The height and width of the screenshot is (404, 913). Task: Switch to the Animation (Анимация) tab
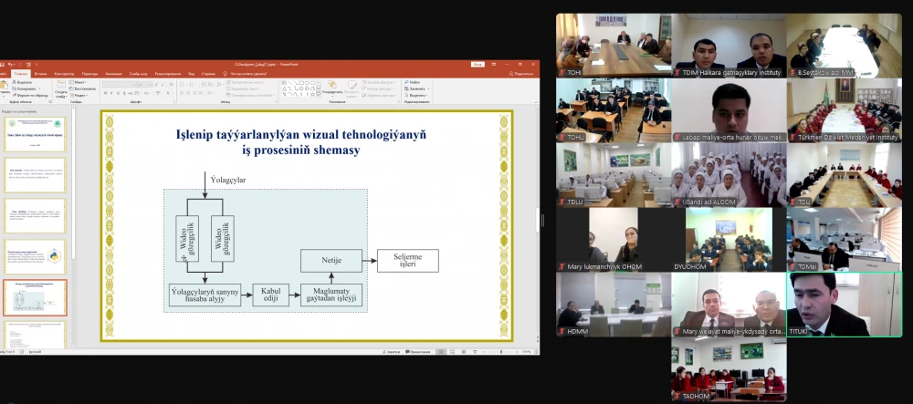pyautogui.click(x=113, y=73)
